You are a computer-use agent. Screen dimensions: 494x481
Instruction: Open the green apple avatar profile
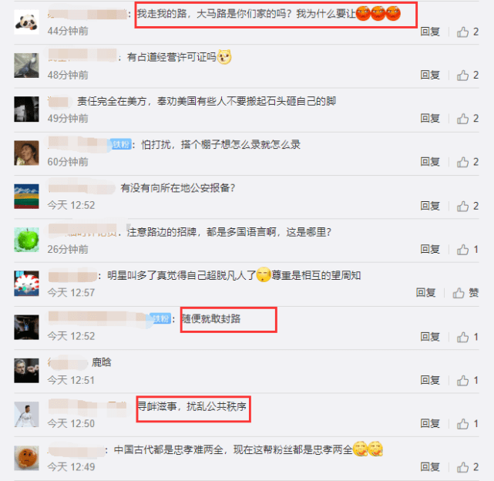coord(26,240)
